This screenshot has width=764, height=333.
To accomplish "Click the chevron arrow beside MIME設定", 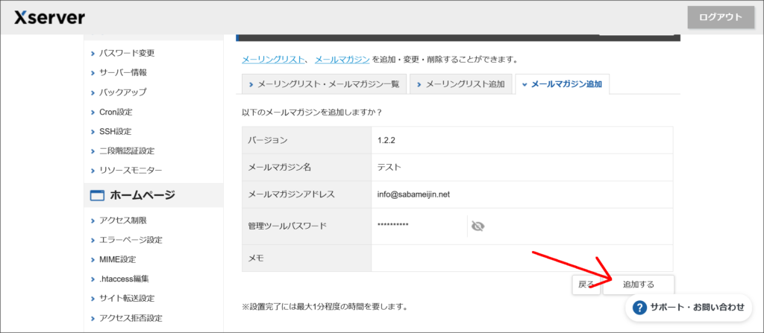I will pos(93,259).
